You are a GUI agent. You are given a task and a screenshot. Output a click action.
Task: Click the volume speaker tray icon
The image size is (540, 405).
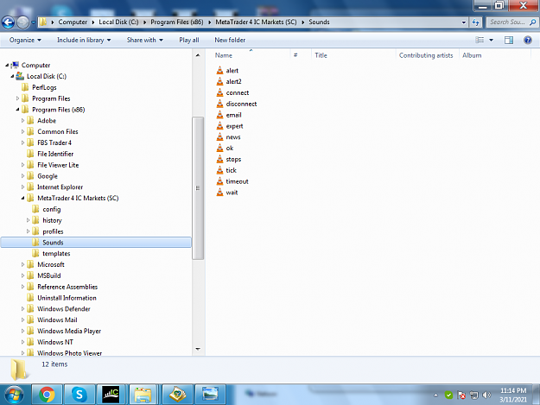point(486,395)
